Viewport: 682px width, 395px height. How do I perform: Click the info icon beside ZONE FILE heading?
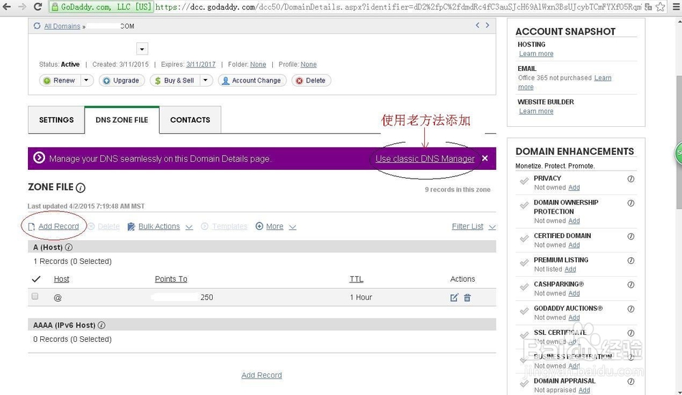81,187
